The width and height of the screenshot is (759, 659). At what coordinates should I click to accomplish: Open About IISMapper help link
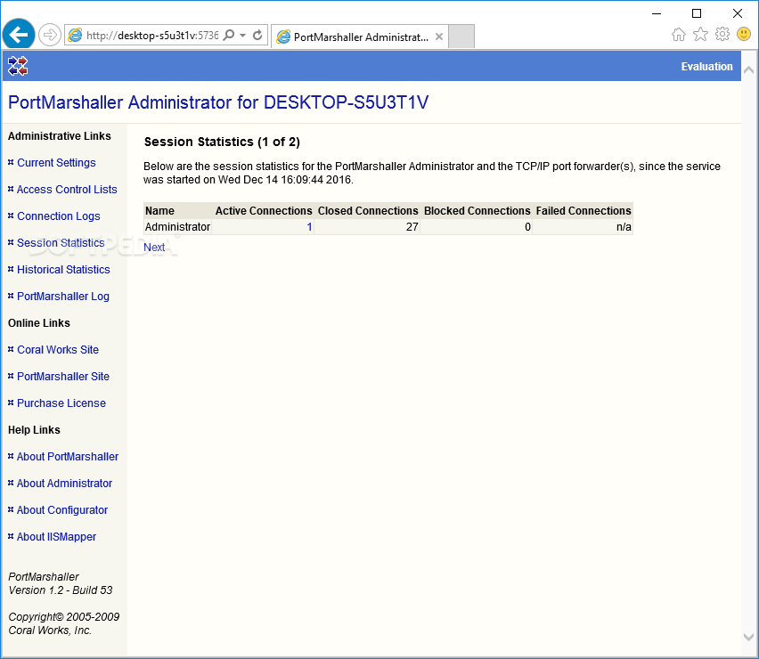click(x=56, y=537)
